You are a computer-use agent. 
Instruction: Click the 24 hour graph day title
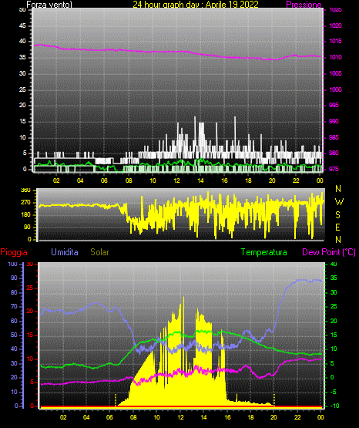(196, 5)
